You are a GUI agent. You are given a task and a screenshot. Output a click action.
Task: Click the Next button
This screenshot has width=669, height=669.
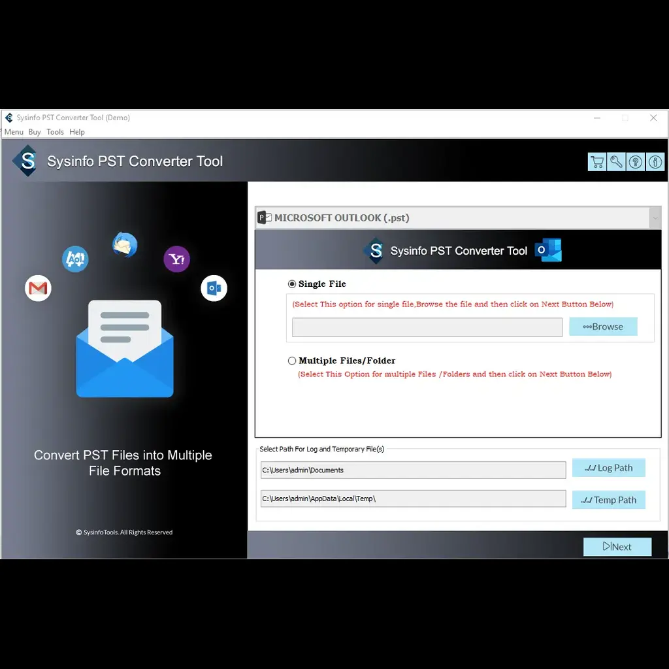617,547
